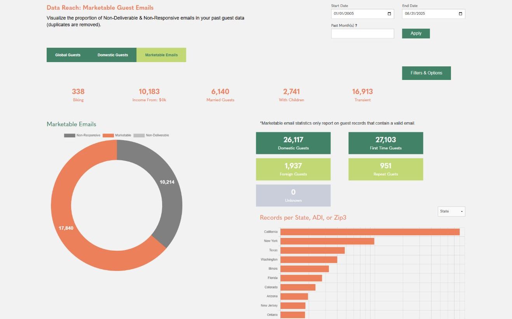Open the End Date calendar picker icon

[x=461, y=14]
